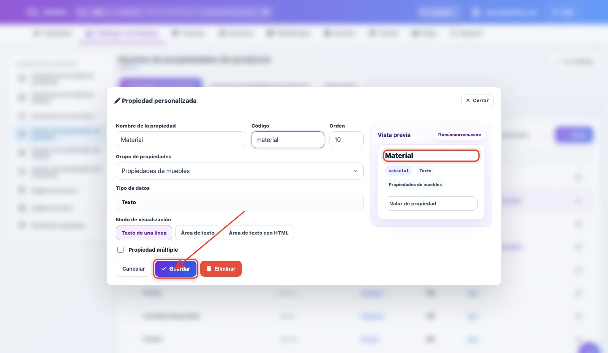Choose Área de texto con HTML mode
This screenshot has width=608, height=353.
coord(259,233)
